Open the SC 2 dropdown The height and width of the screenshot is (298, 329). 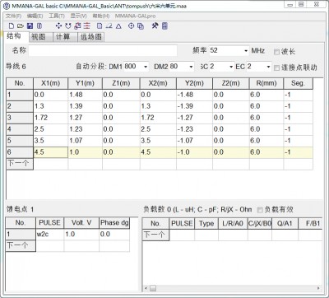pos(231,67)
